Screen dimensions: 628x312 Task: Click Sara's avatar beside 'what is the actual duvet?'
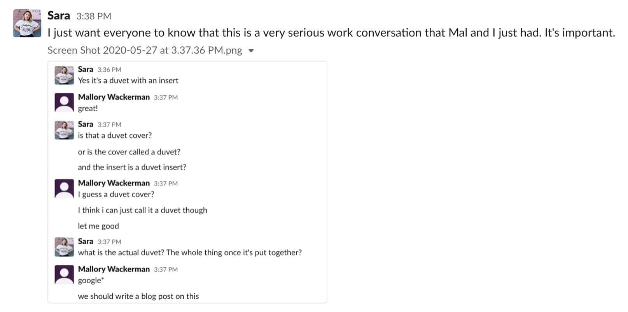tap(64, 247)
